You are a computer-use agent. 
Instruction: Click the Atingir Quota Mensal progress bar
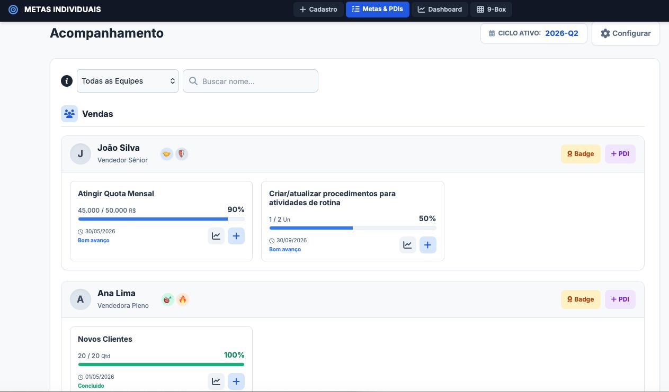[x=162, y=219]
